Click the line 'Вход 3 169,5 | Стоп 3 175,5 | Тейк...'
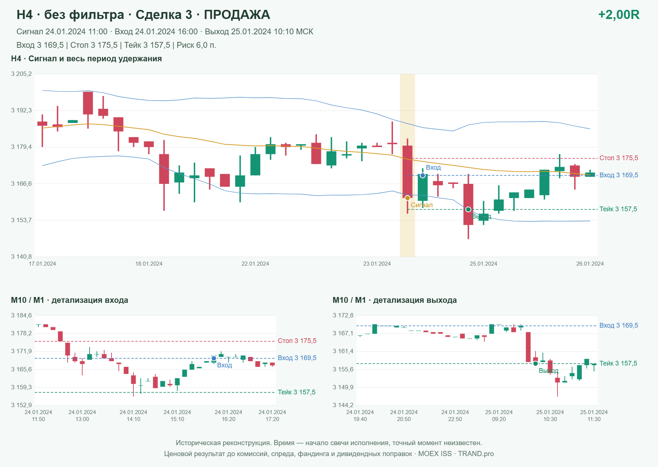Screen dimensions: 658x467 click(116, 45)
